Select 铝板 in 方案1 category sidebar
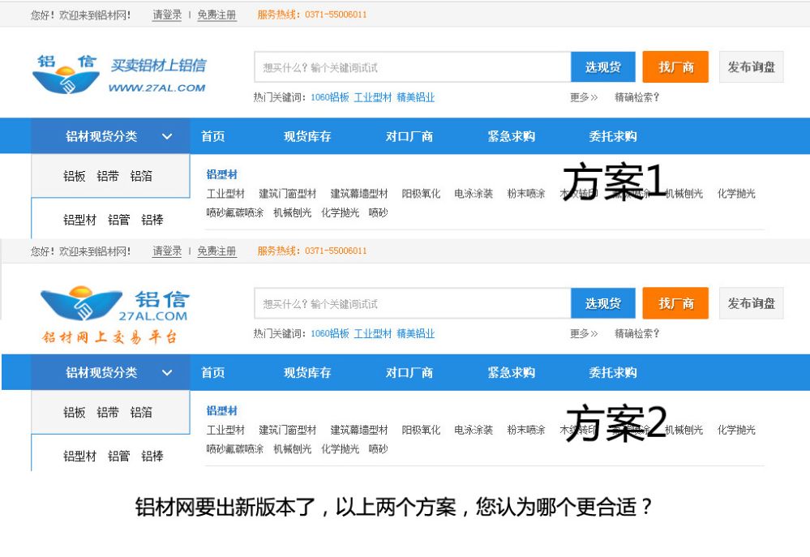This screenshot has width=810, height=557. [75, 176]
